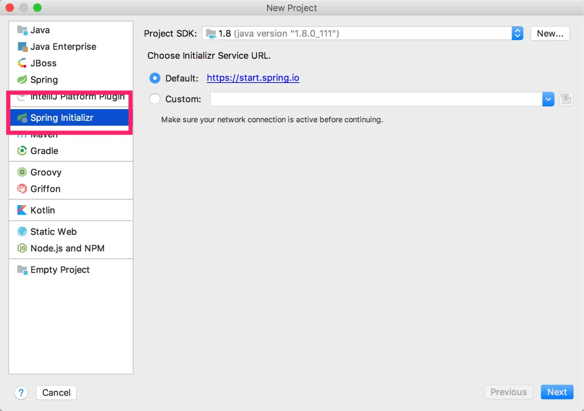Click the Spring leaf icon

pyautogui.click(x=22, y=80)
